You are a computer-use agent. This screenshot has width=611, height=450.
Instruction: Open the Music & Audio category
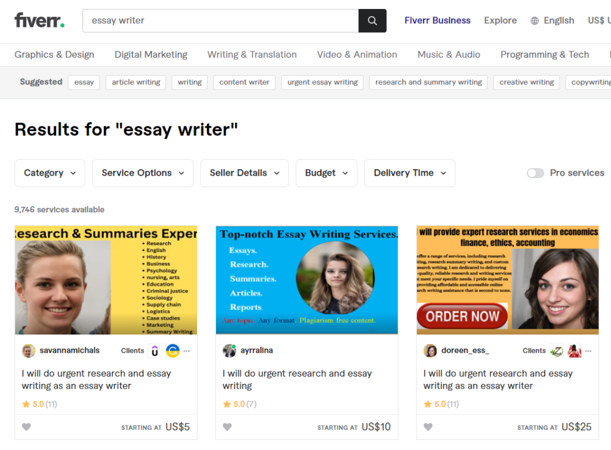tap(449, 54)
